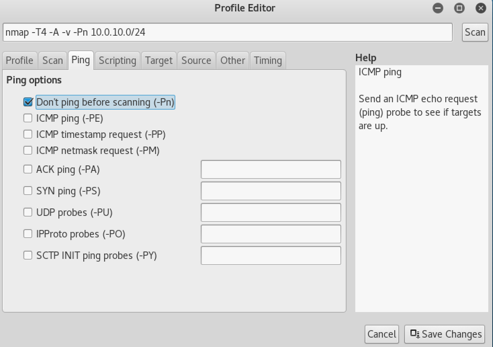Check the ICMP netmask request option
Viewport: 493px width, 347px height.
[28, 150]
